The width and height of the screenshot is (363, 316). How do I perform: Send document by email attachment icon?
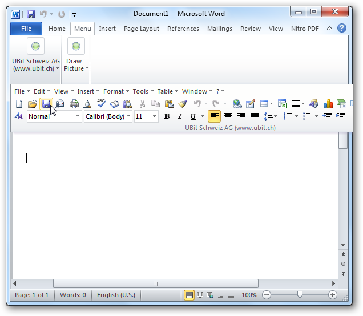59,104
